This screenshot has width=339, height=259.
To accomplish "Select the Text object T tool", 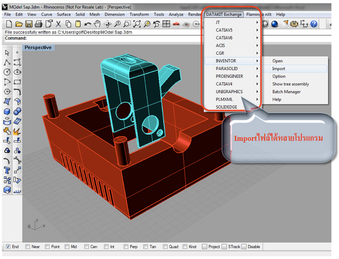I will [x=7, y=170].
